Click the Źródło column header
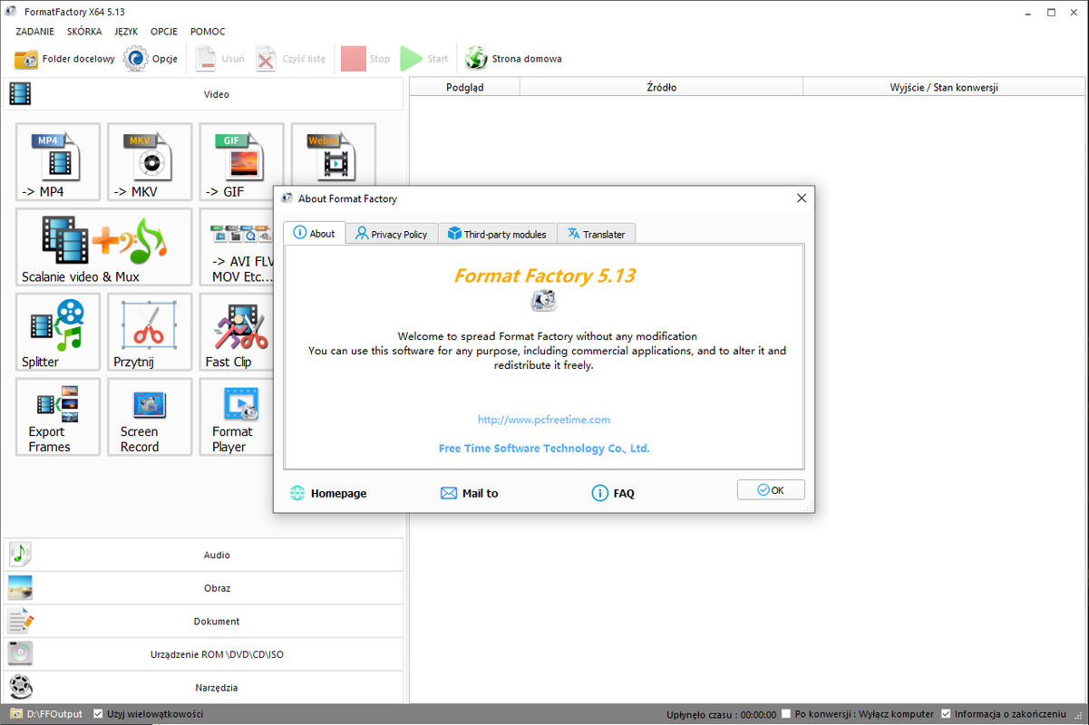 click(662, 87)
